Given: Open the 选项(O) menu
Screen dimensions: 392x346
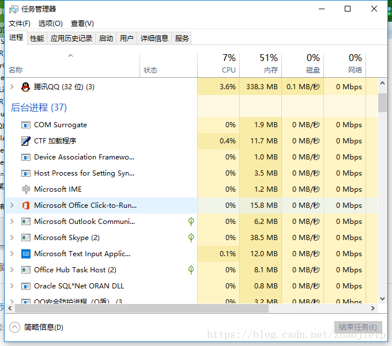Looking at the screenshot, I should (x=51, y=24).
